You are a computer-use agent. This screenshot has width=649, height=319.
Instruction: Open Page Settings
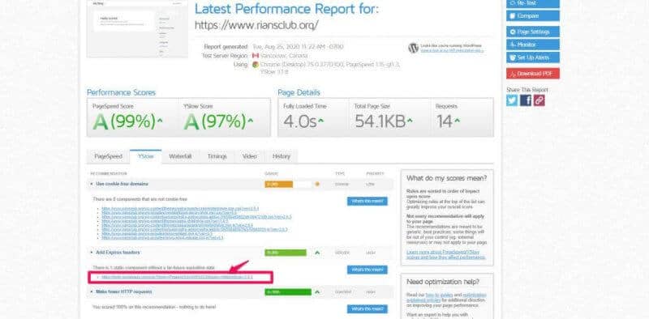(533, 32)
